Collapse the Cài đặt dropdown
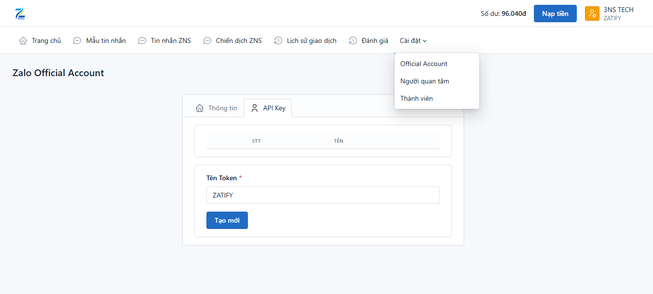653x294 pixels. click(x=413, y=40)
